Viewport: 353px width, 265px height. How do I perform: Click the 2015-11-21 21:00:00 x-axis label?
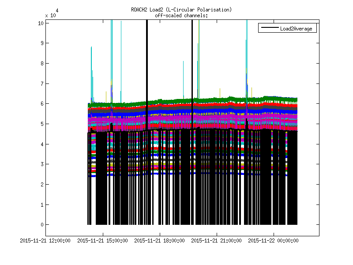pos(216,241)
